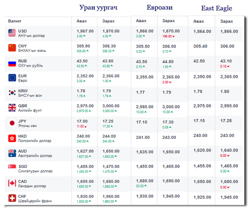This screenshot has height=210, width=251.
Task: Select the KRW South Korean flag icon
Action: 12,92
